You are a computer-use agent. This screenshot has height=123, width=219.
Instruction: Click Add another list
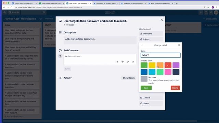click(x=211, y=25)
